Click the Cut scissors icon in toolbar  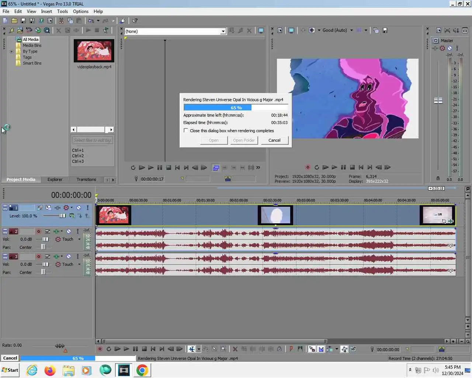(61, 21)
